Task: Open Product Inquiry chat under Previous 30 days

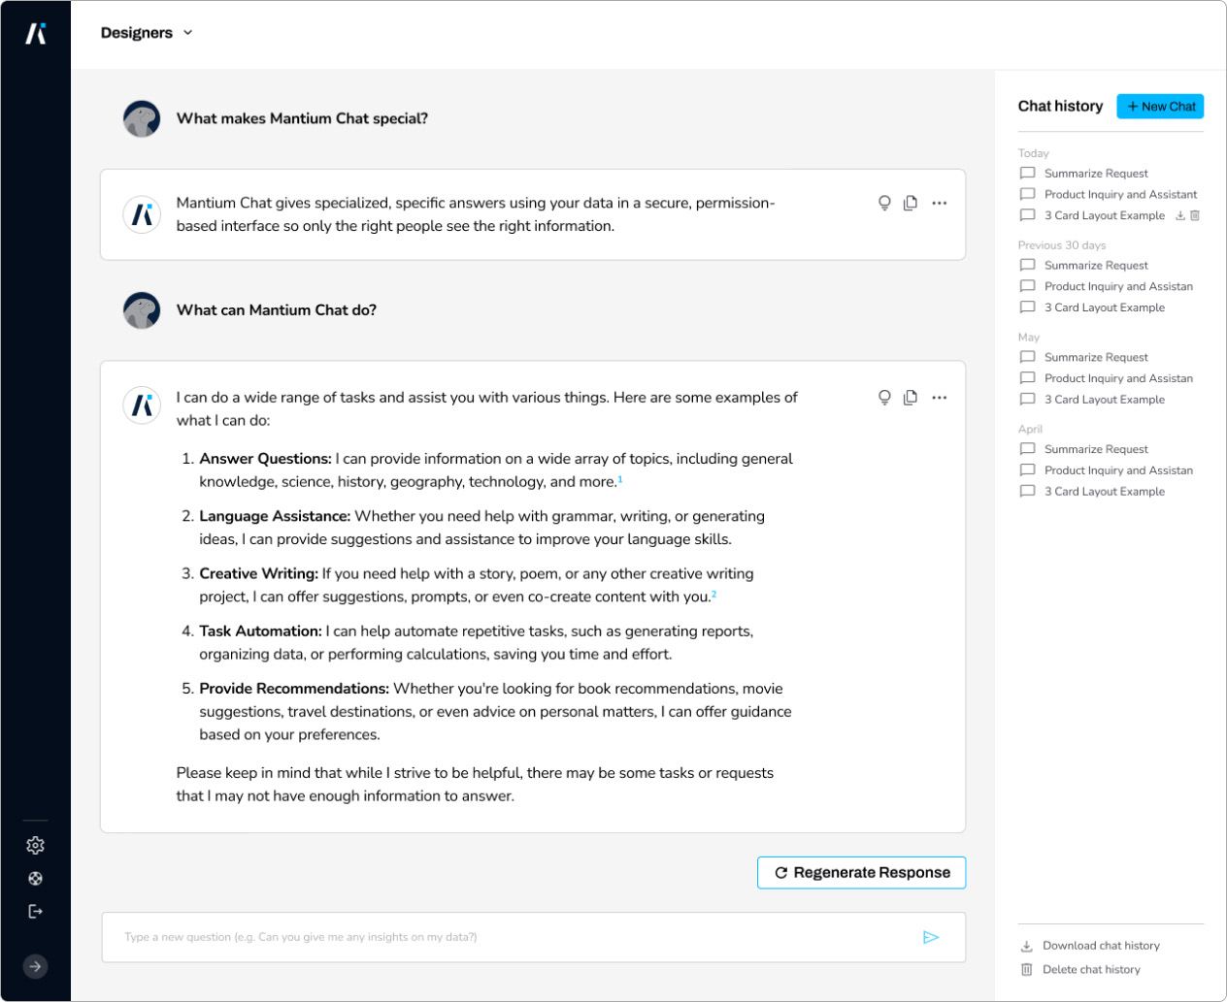Action: pyautogui.click(x=1118, y=286)
